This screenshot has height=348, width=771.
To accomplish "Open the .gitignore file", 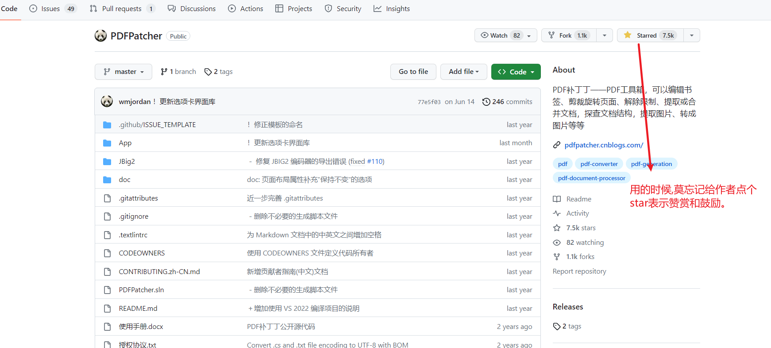I will coord(134,217).
